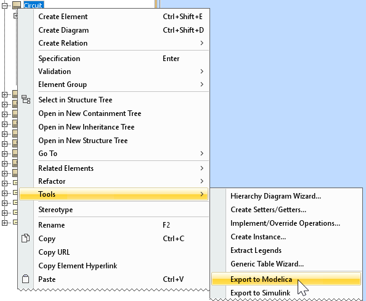Open the Go To submenu arrow

pyautogui.click(x=202, y=154)
